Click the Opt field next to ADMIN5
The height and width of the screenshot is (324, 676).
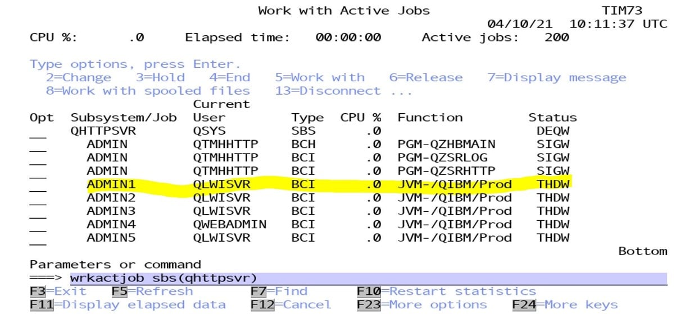tap(37, 238)
